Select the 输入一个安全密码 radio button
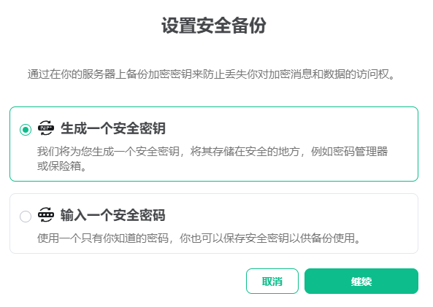 [26, 217]
